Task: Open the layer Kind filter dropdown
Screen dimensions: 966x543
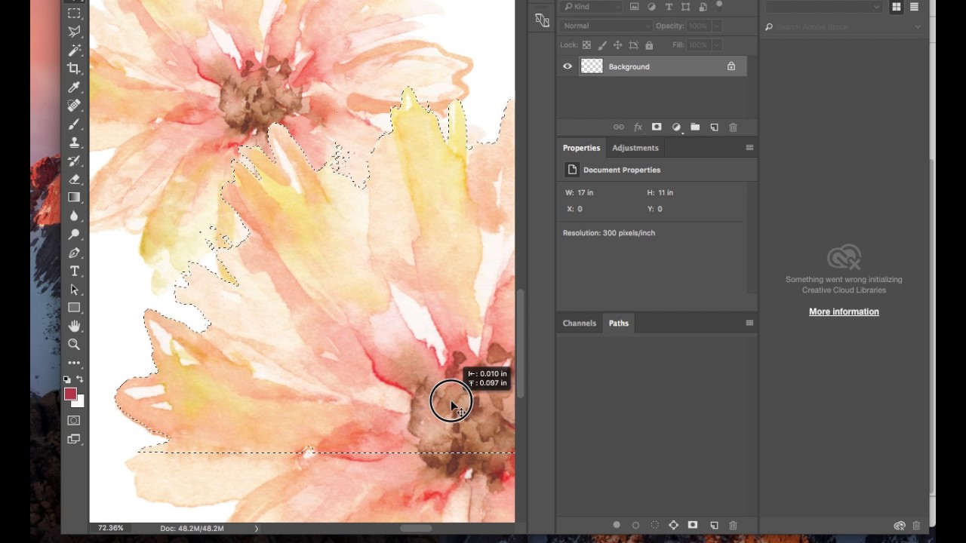Action: pyautogui.click(x=592, y=7)
